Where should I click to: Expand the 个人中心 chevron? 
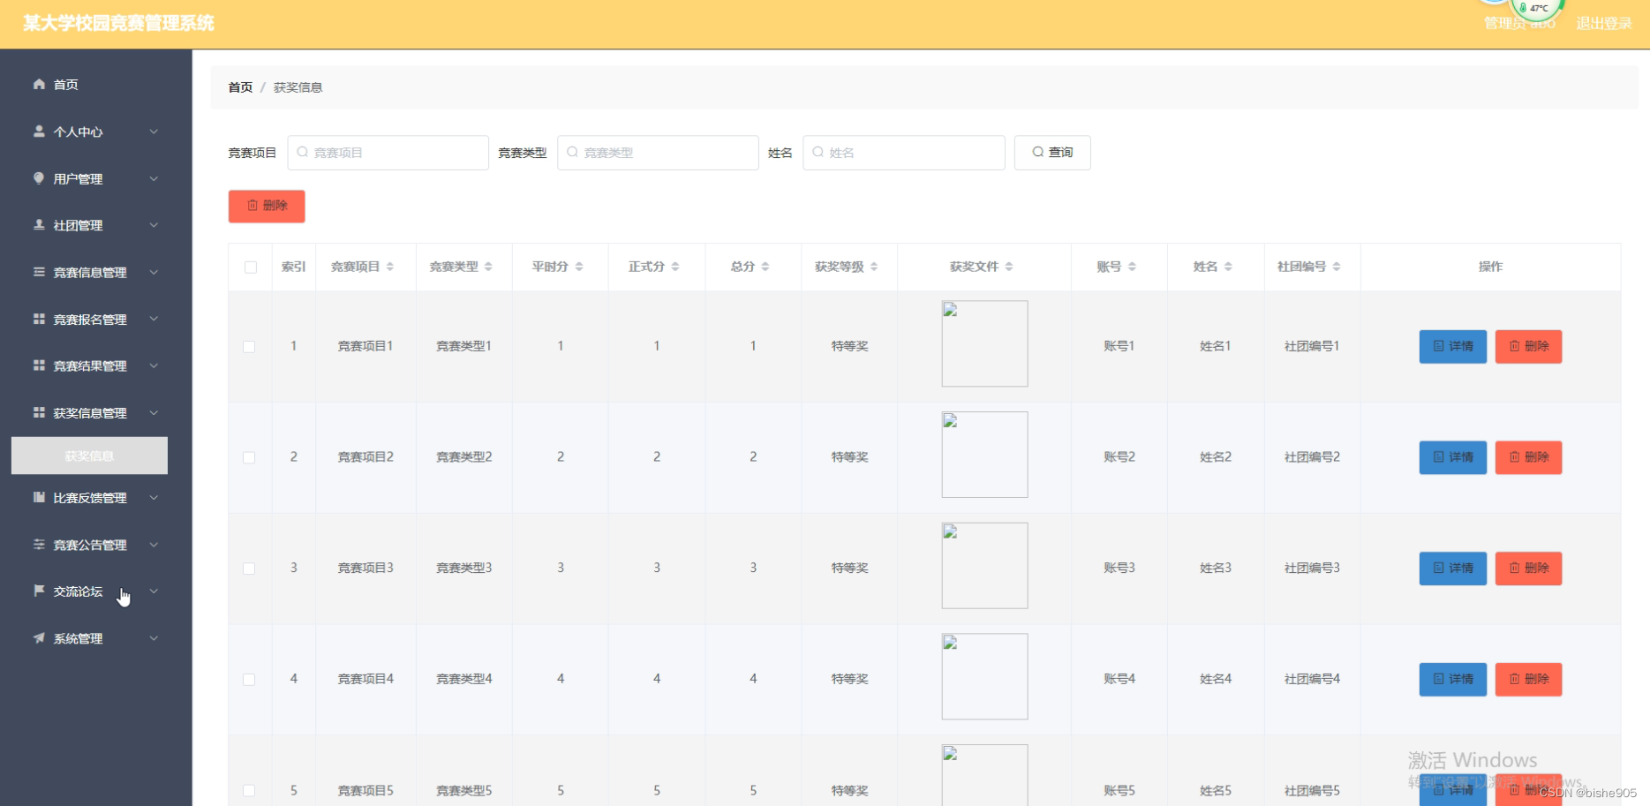tap(154, 132)
